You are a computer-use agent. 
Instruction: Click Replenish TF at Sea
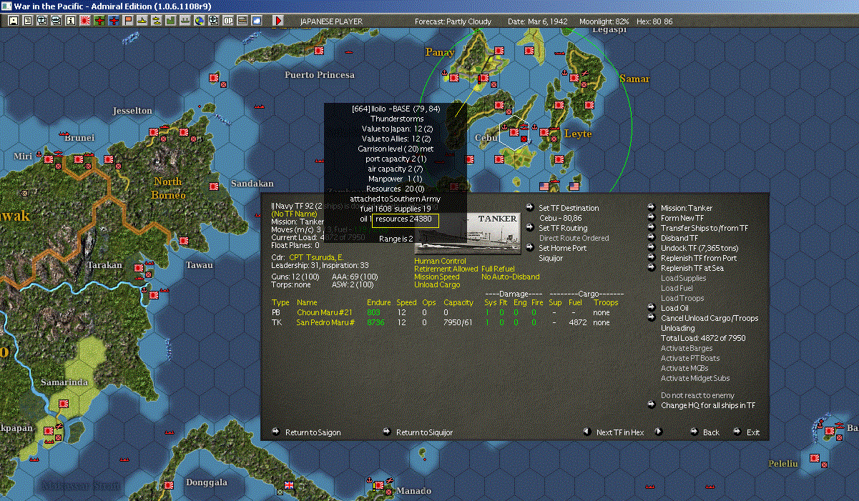[x=693, y=268]
